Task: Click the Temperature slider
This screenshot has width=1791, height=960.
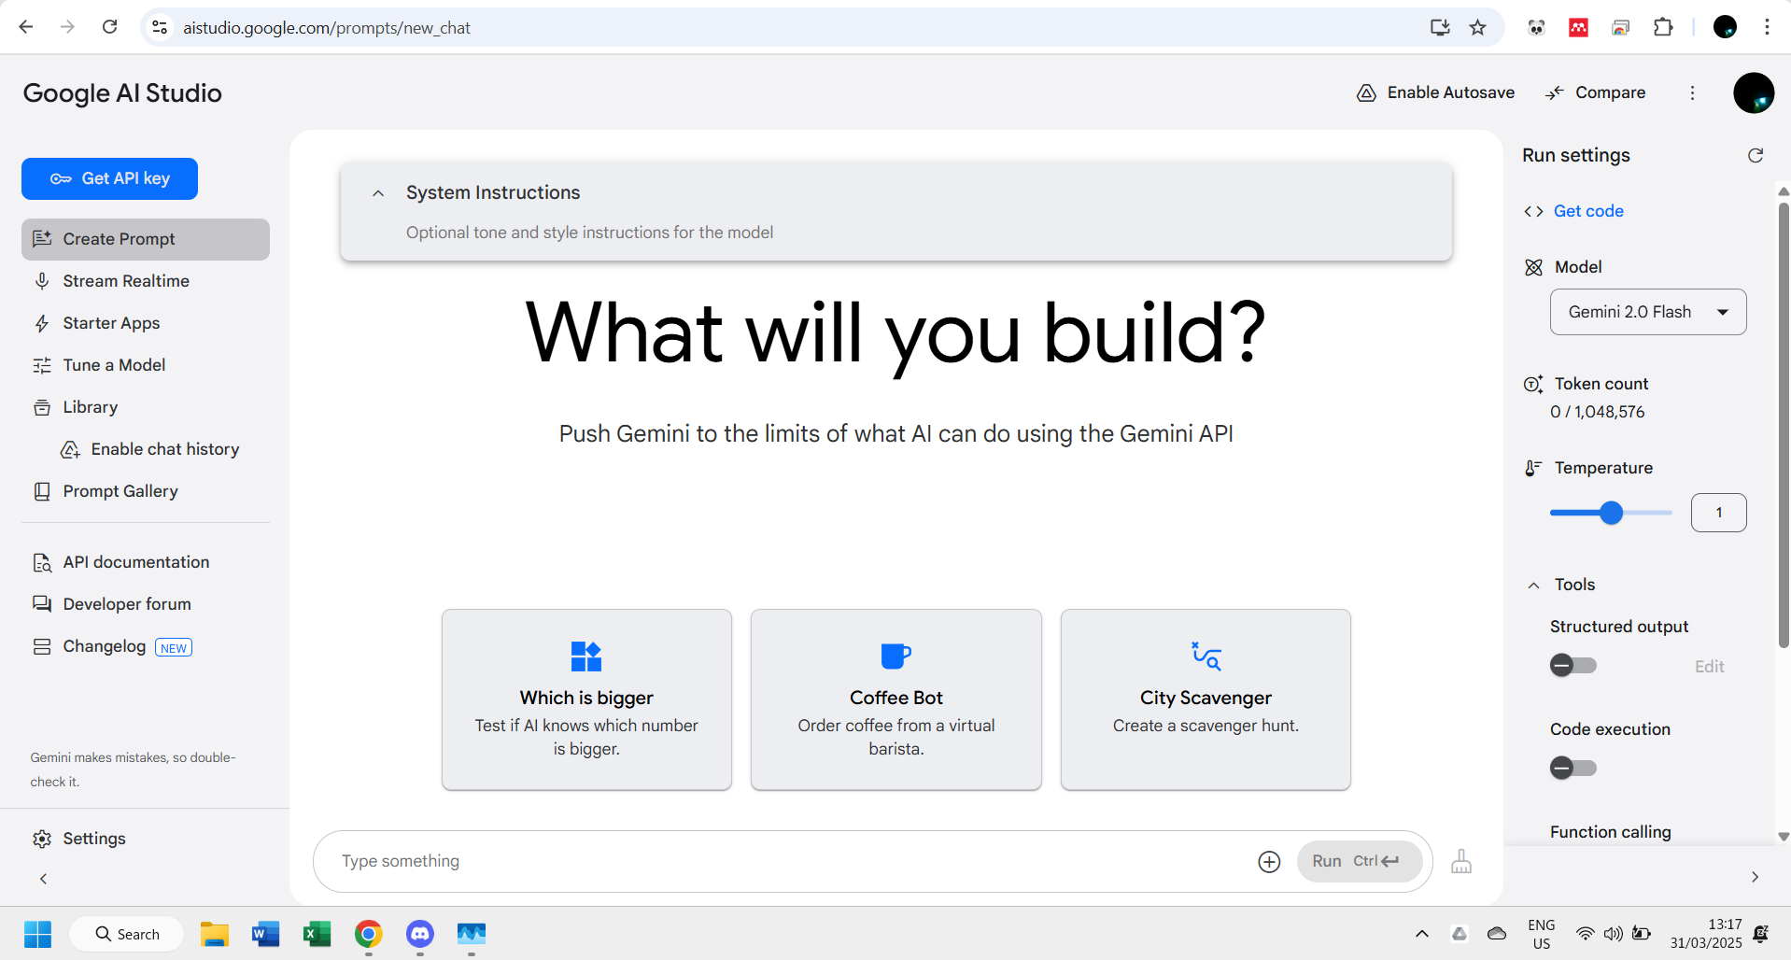Action: pos(1611,513)
